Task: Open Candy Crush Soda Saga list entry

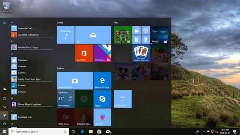Action: click(x=31, y=79)
